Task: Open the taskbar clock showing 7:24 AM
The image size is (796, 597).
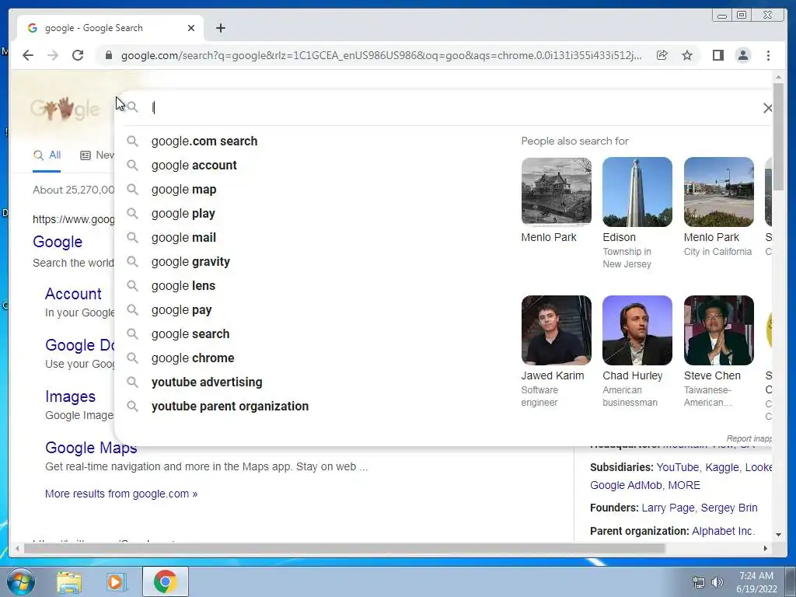Action: pyautogui.click(x=756, y=582)
